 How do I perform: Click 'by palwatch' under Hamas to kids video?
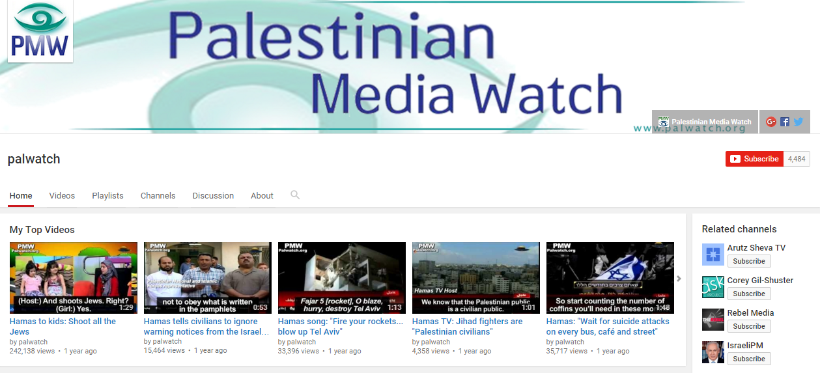tap(29, 342)
